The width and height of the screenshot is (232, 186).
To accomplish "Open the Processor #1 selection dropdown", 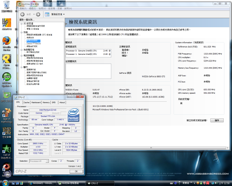I will tap(39, 161).
